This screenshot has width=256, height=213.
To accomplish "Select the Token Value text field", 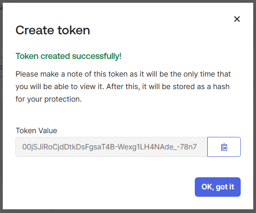I will point(111,147).
